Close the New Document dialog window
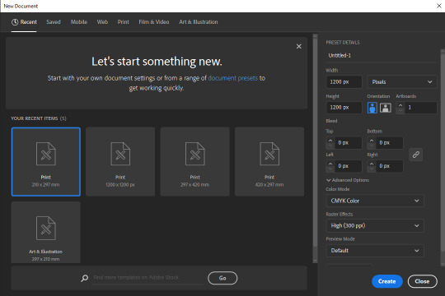445x296 pixels. (439, 6)
